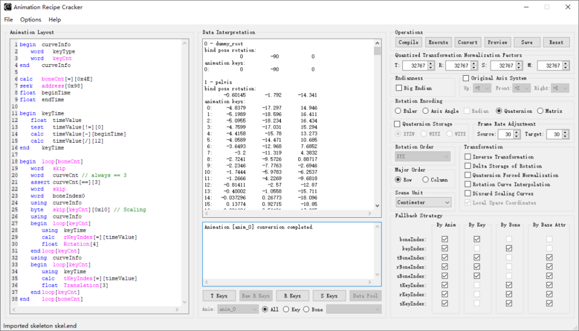
Task: Click the Compile button
Action: 408,42
